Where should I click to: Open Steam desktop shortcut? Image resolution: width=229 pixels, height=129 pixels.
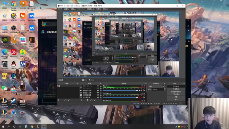[13, 101]
